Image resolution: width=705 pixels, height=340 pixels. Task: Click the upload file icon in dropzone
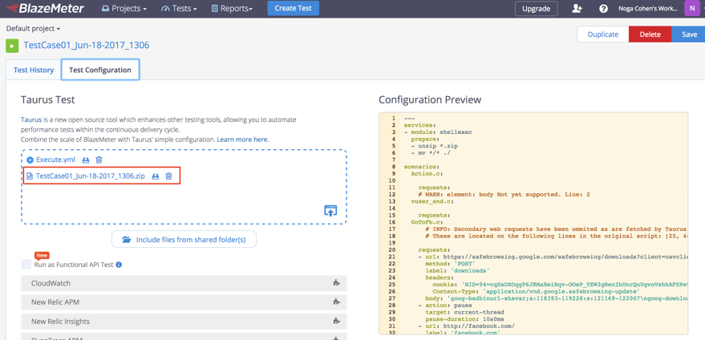click(330, 210)
